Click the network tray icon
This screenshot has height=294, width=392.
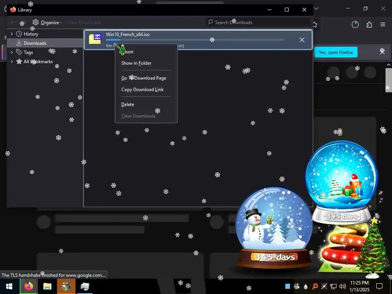333,286
